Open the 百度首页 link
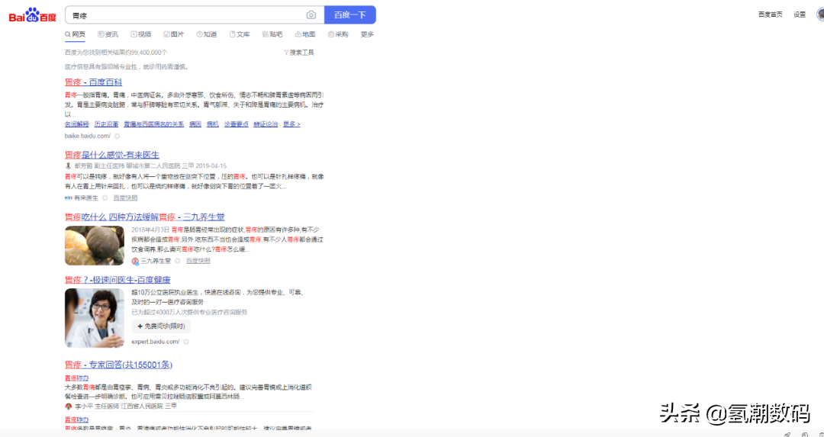The image size is (824, 437). coord(771,14)
